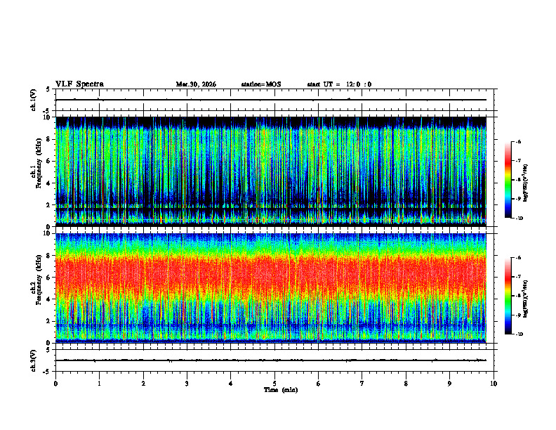Image resolution: width=556 pixels, height=430 pixels.
Task: Click time axis tick label "9"
Action: click(x=449, y=384)
